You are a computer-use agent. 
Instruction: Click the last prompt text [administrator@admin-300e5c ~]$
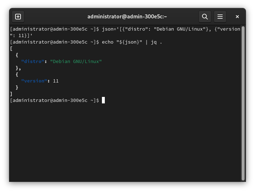[54, 100]
